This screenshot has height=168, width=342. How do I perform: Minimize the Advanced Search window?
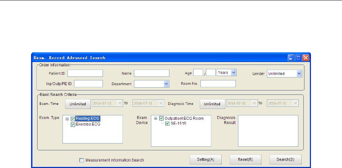coord(290,58)
